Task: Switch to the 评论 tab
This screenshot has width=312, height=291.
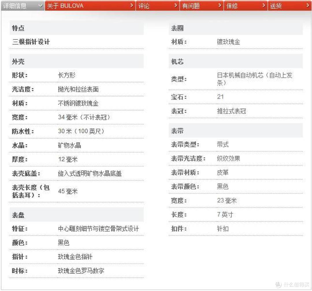Action: [157, 5]
